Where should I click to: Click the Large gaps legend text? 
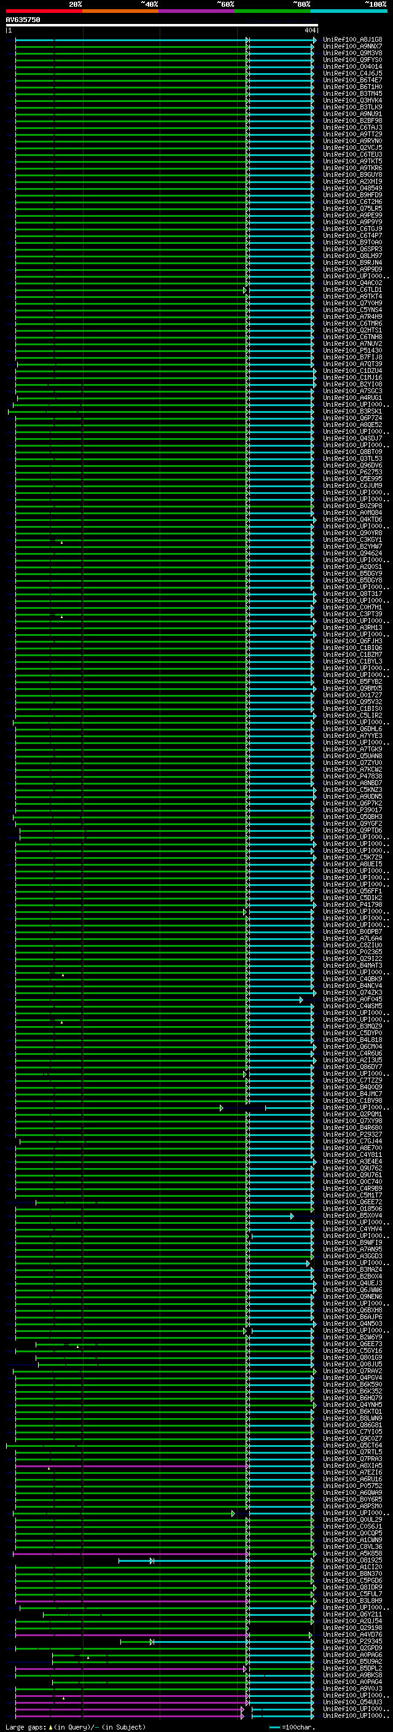click(x=76, y=1727)
